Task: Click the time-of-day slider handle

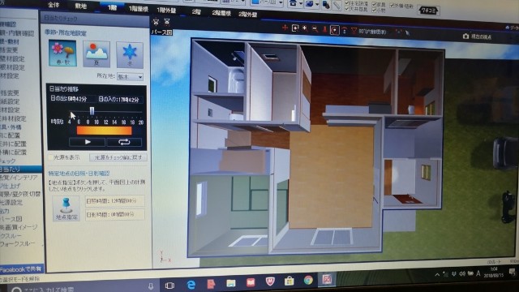Action: point(92,111)
